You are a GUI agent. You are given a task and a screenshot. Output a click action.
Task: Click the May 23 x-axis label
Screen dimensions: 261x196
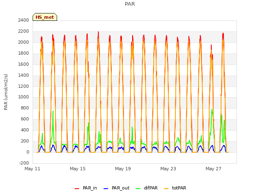click(x=168, y=169)
